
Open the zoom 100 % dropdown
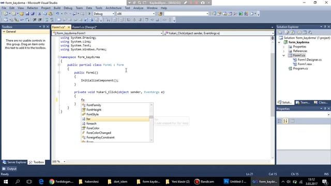click(x=64, y=162)
